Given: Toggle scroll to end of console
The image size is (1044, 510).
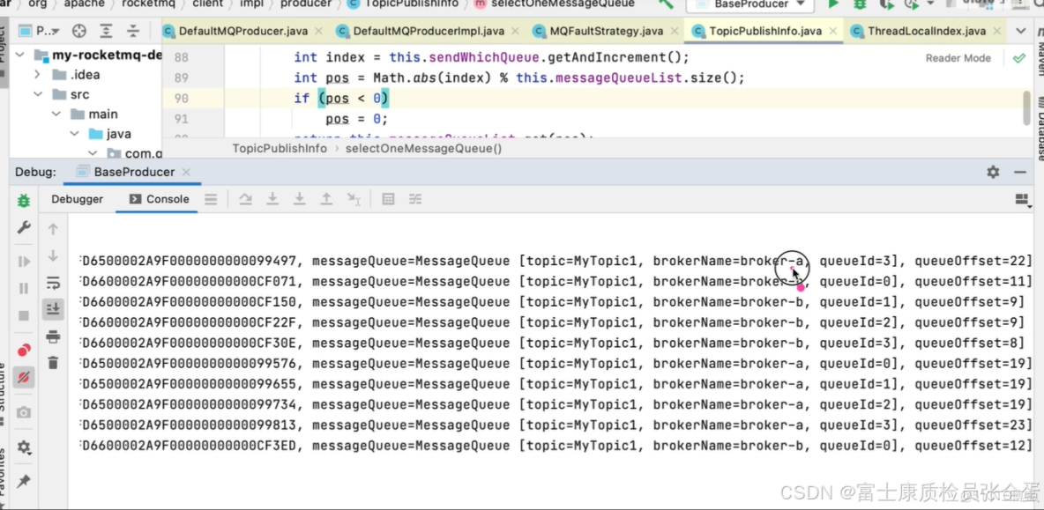Looking at the screenshot, I should pos(53,309).
